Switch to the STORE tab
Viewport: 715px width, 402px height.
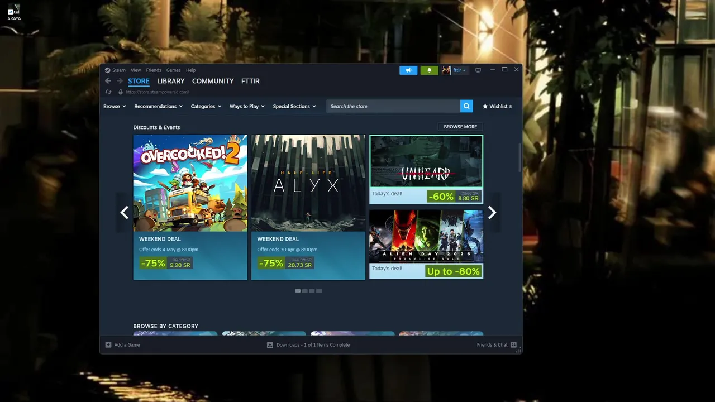pos(139,81)
